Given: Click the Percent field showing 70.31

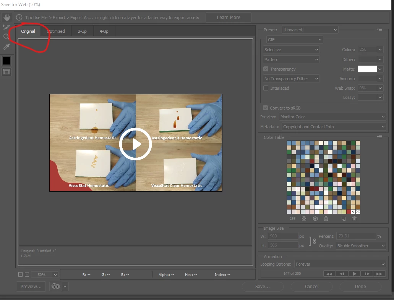Looking at the screenshot, I should click(356, 236).
